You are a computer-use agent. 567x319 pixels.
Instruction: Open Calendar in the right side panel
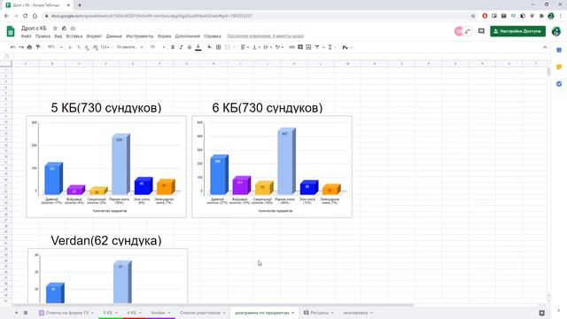point(559,51)
